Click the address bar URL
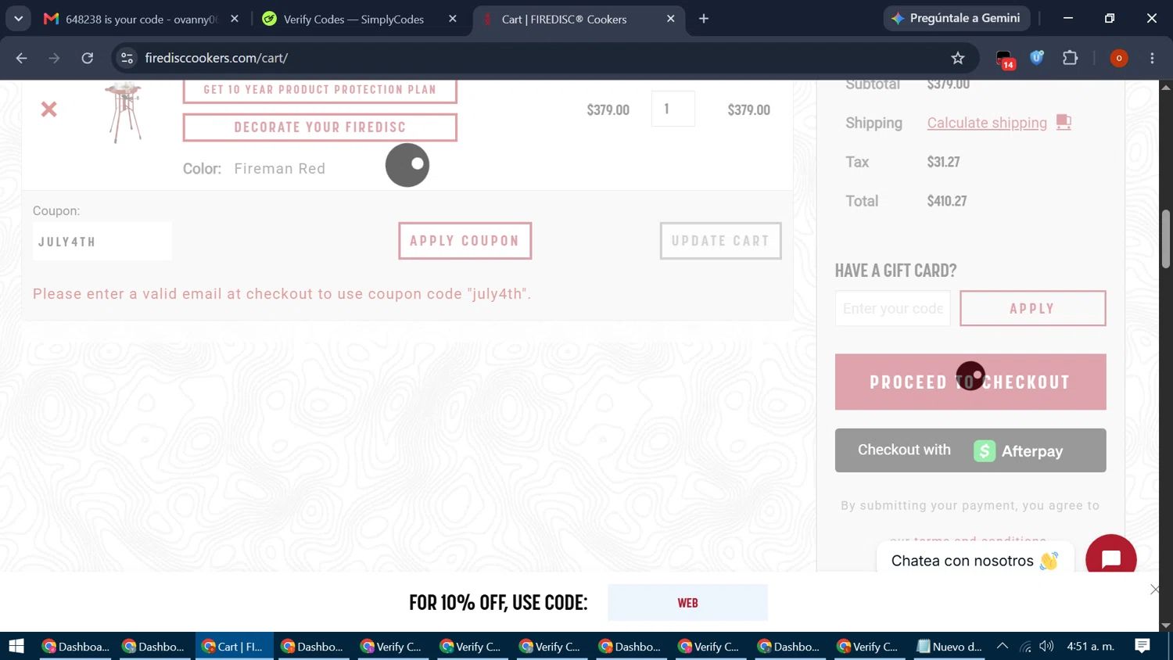1173x660 pixels. (217, 58)
